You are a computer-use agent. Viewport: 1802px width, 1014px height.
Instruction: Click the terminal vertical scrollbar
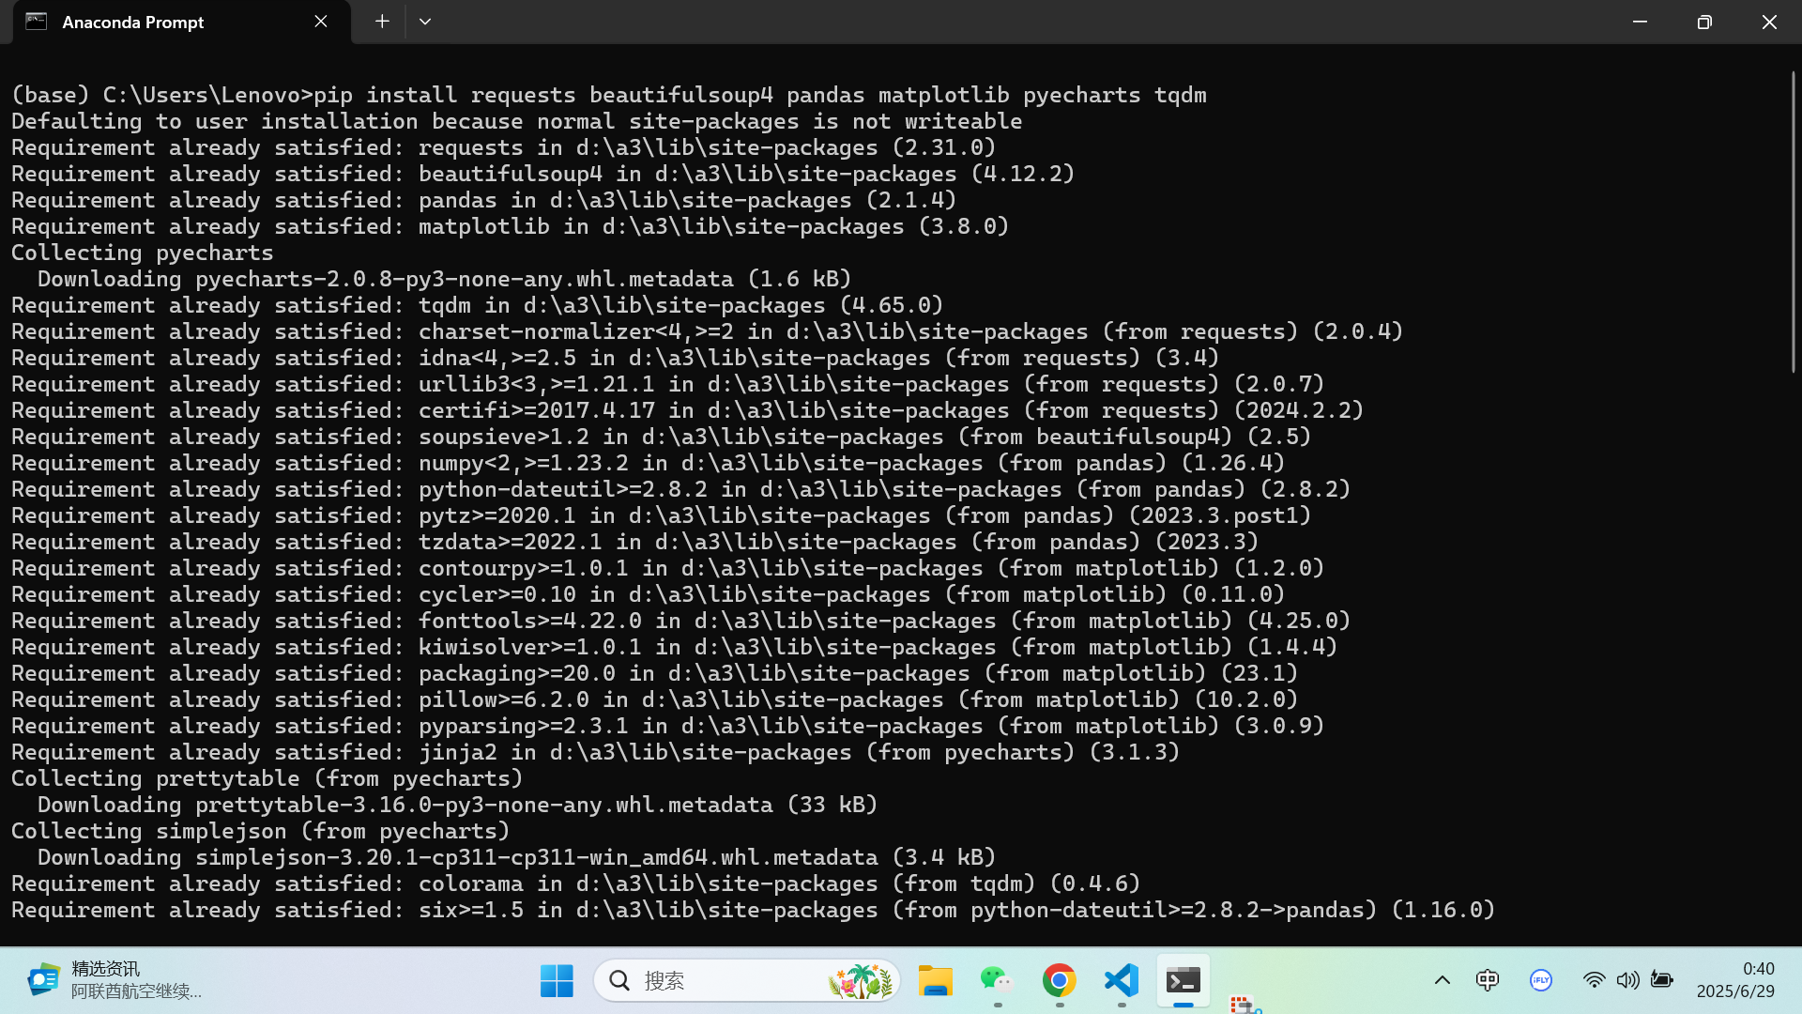point(1793,221)
